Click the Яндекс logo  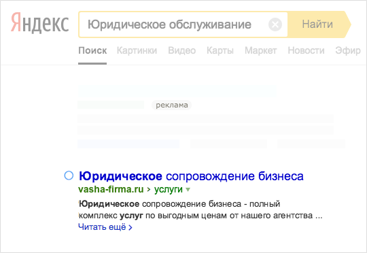pos(40,22)
